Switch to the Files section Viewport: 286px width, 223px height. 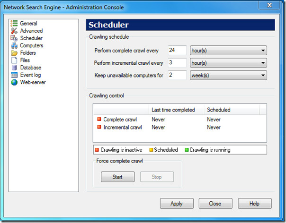[25, 60]
